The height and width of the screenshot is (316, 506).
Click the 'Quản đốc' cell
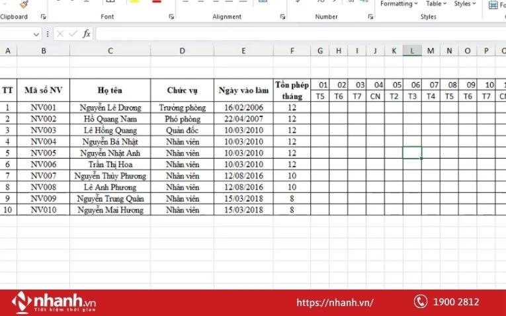pyautogui.click(x=183, y=130)
